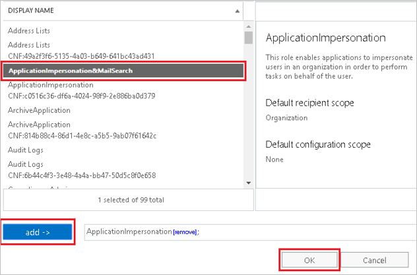417x275 pixels.
Task: Click the scroll up arrow of the role list
Action: 248,25
